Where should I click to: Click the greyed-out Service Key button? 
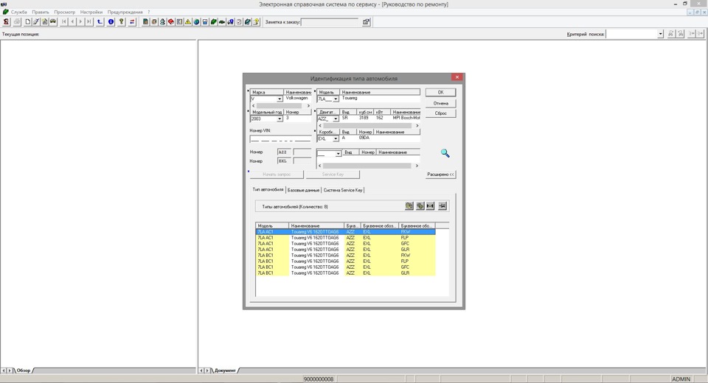click(333, 174)
